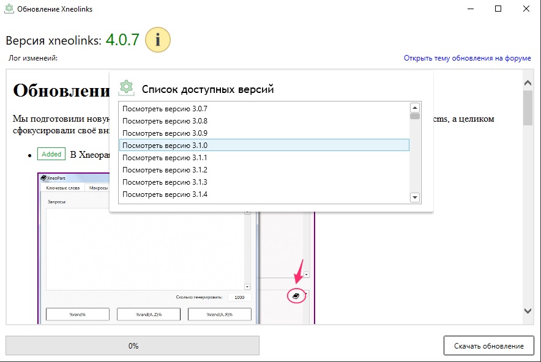This screenshot has width=541, height=362.
Task: Click the gear icon next to Список доступных версий
Action: click(126, 88)
